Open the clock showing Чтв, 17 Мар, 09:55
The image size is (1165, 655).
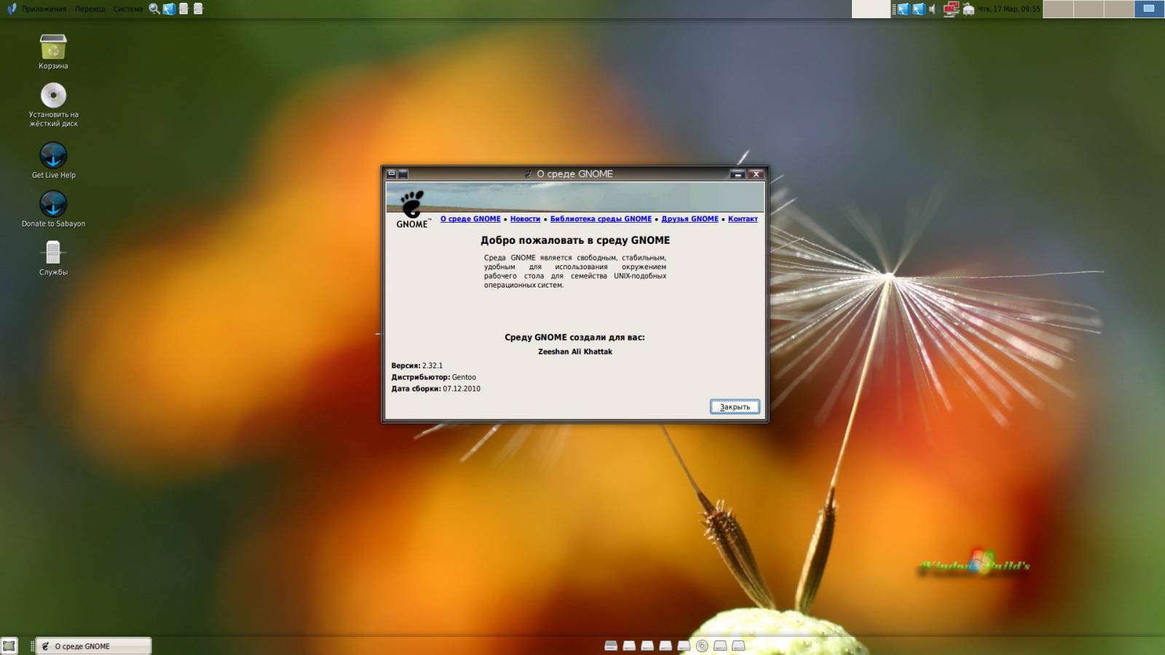click(1009, 9)
